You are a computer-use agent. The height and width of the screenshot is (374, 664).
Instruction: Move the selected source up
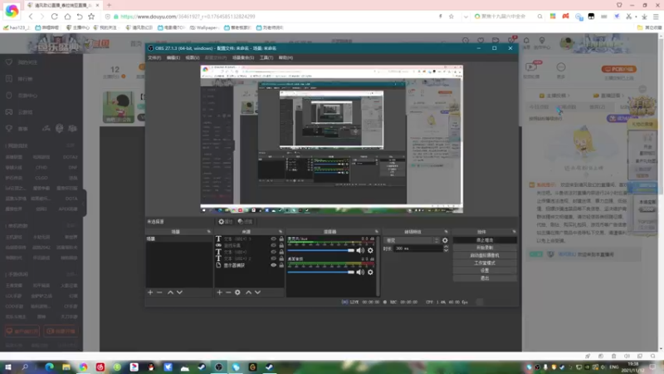(x=248, y=293)
